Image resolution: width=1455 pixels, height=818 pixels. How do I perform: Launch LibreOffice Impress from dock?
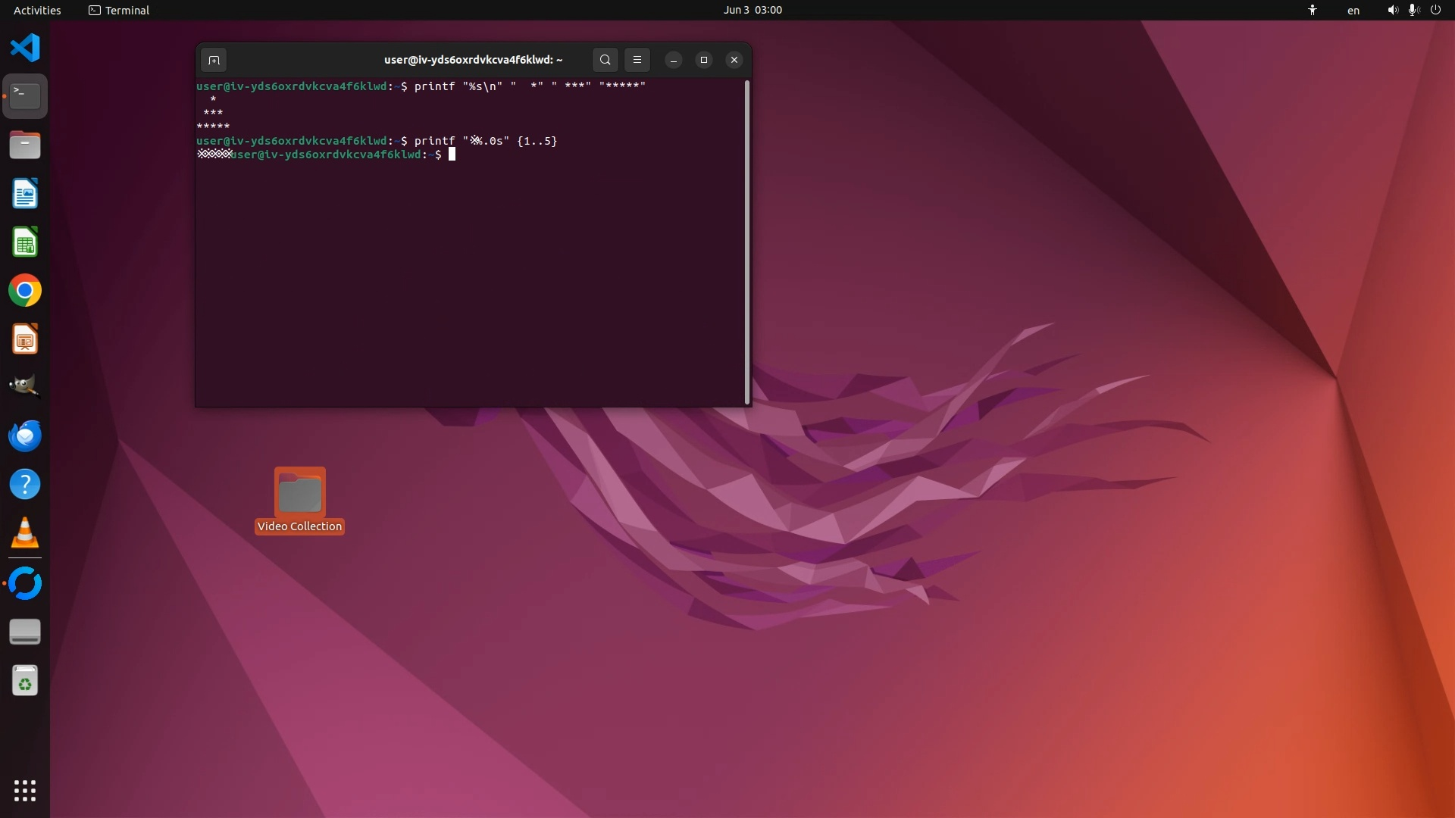25,339
